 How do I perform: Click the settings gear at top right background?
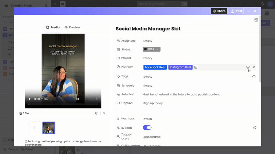coord(267,13)
